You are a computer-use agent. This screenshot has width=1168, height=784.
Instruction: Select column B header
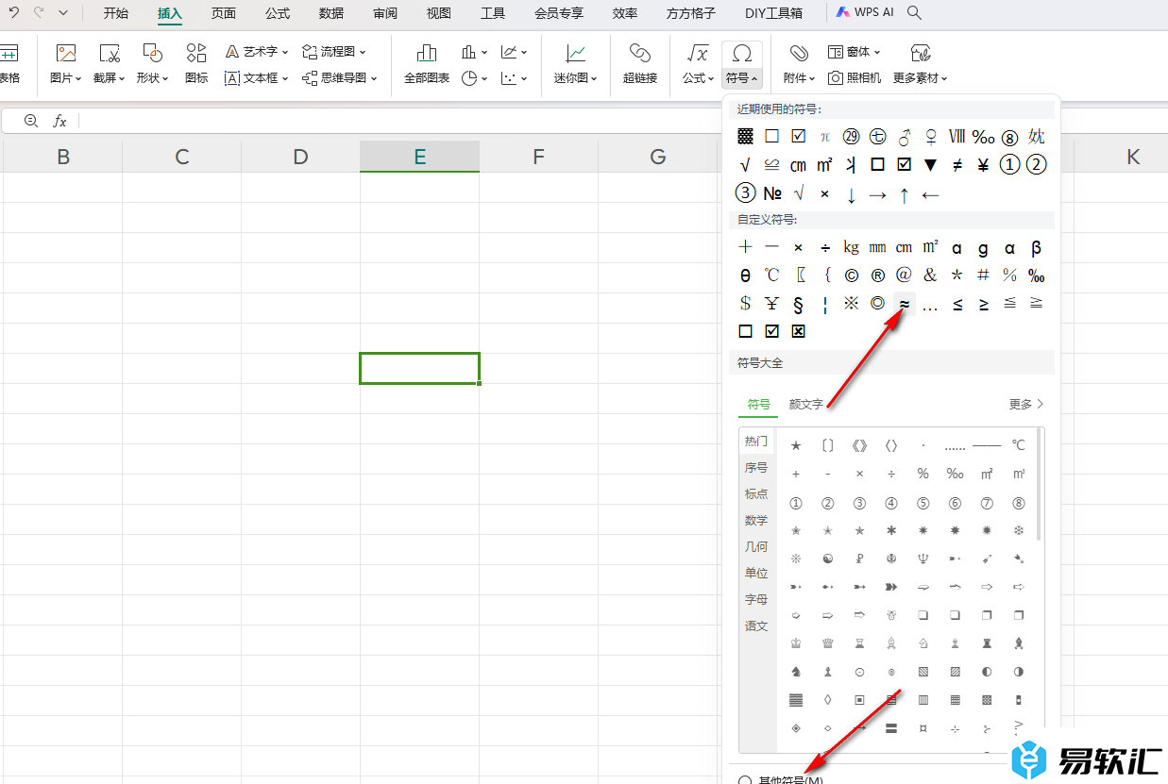pyautogui.click(x=63, y=157)
